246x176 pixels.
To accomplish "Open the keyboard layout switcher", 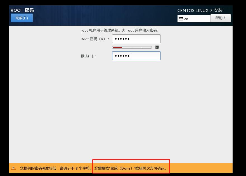I will (x=194, y=18).
